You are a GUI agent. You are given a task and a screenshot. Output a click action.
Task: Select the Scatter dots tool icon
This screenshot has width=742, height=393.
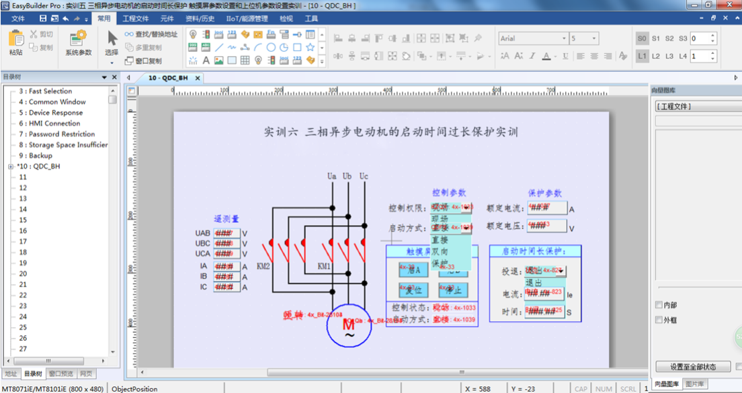coord(193,60)
